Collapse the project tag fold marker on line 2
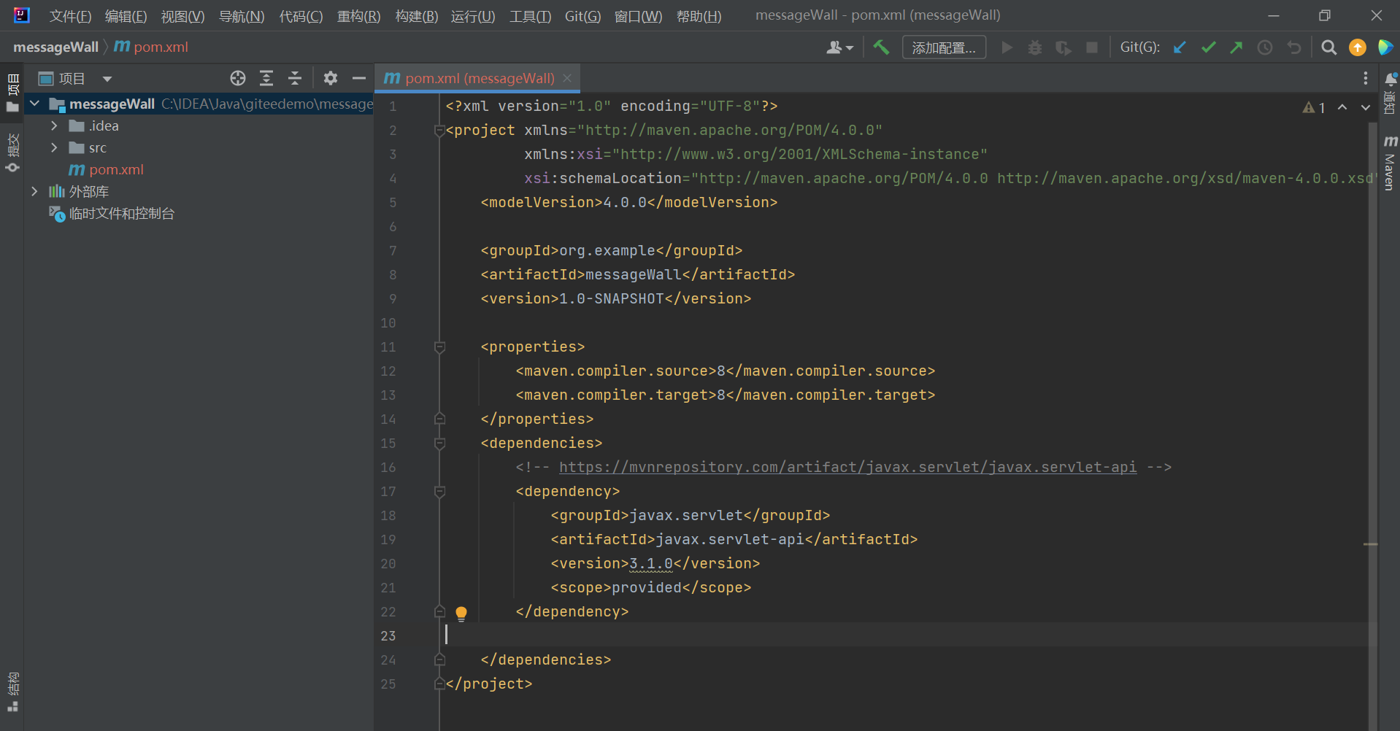Viewport: 1400px width, 731px height. point(439,130)
